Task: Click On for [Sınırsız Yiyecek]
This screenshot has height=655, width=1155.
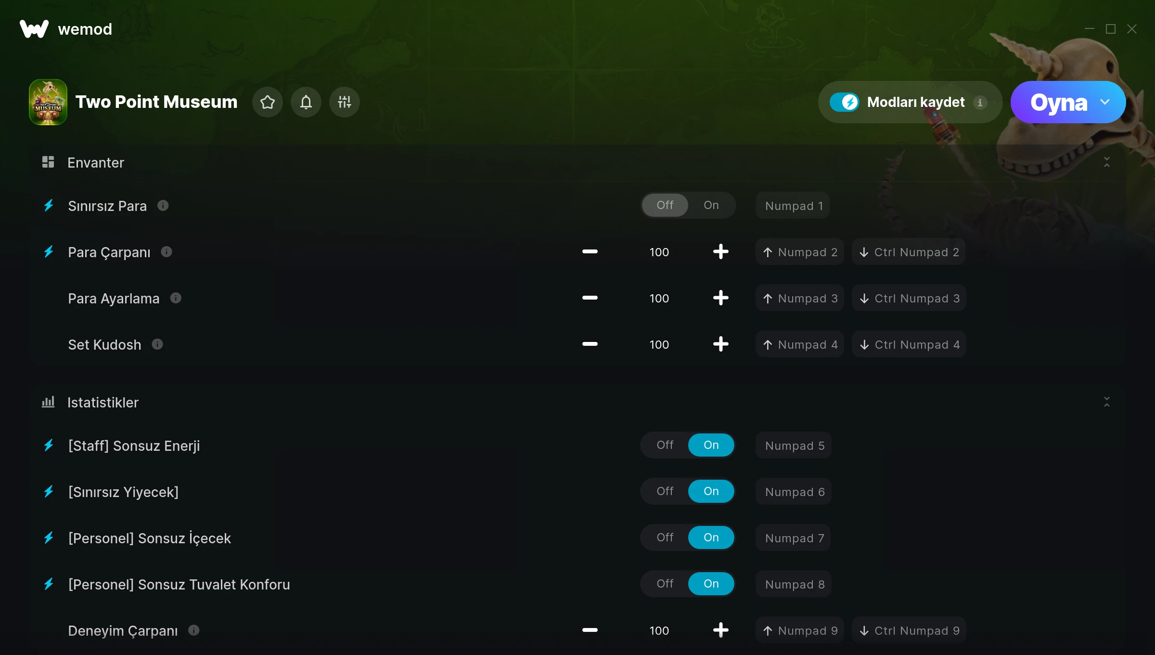Action: (x=711, y=491)
